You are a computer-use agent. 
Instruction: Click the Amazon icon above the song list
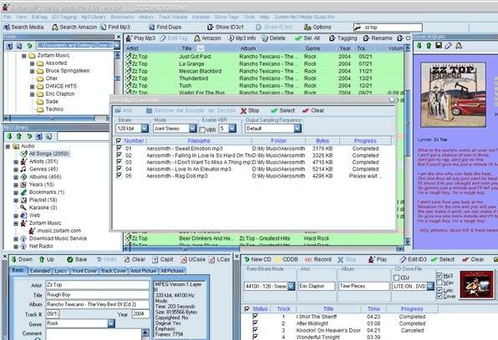point(197,38)
